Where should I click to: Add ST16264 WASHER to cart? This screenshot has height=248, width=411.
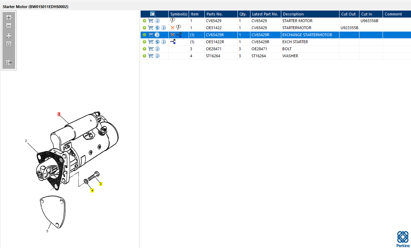point(151,56)
